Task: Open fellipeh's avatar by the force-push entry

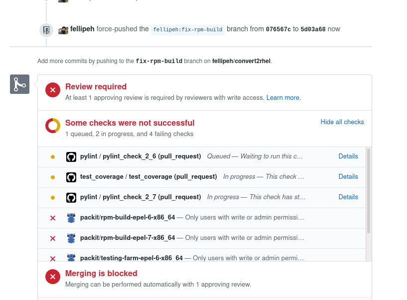Action: pyautogui.click(x=63, y=30)
